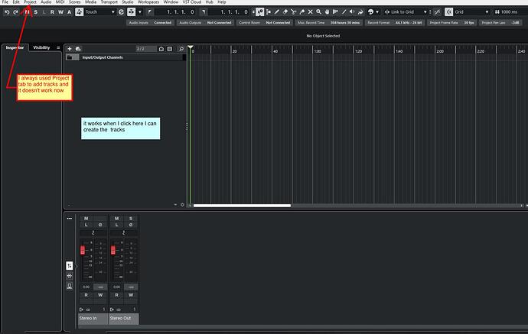
Task: Open the Workspaces menu
Action: click(148, 2)
